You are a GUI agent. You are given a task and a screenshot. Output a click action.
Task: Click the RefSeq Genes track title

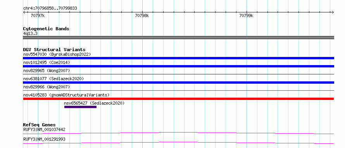pyautogui.click(x=40, y=125)
